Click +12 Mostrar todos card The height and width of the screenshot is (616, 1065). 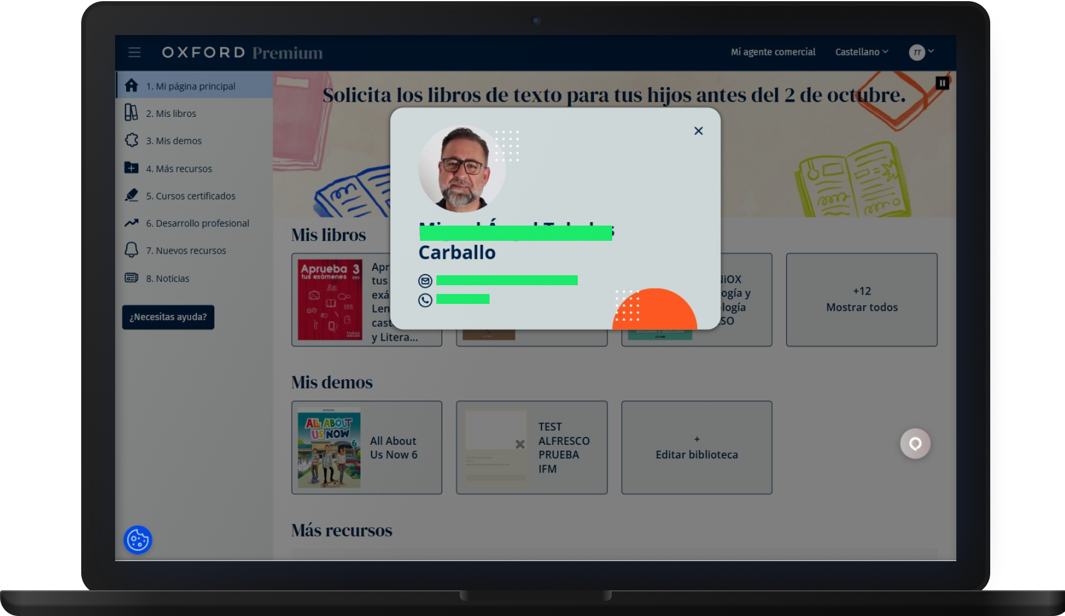862,299
